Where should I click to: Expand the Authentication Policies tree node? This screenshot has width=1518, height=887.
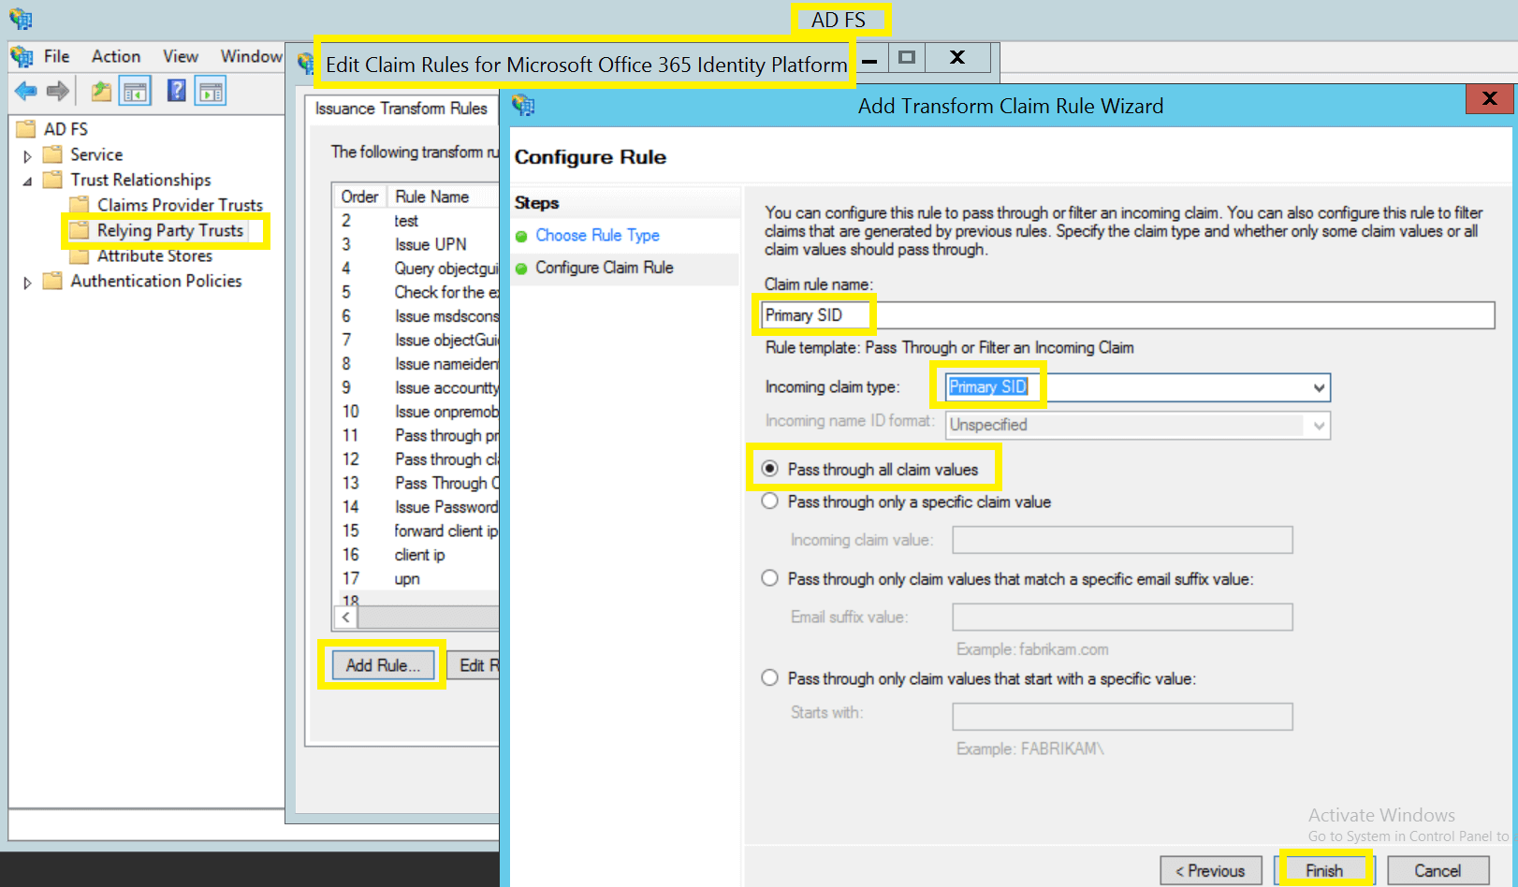27,283
